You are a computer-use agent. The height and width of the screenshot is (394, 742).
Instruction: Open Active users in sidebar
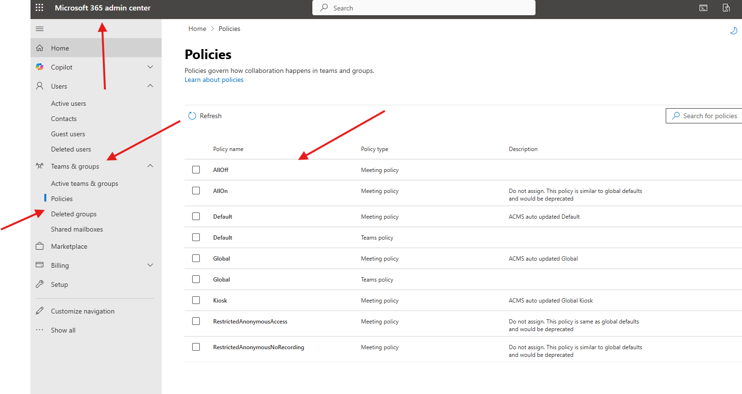click(69, 103)
